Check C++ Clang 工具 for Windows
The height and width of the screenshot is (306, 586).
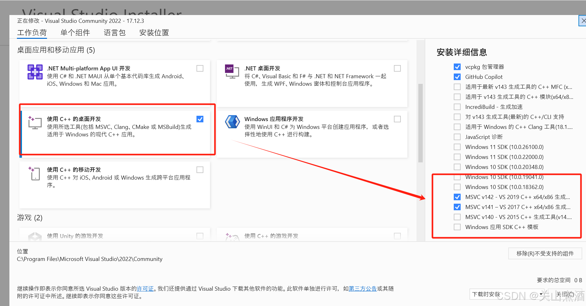pyautogui.click(x=457, y=127)
